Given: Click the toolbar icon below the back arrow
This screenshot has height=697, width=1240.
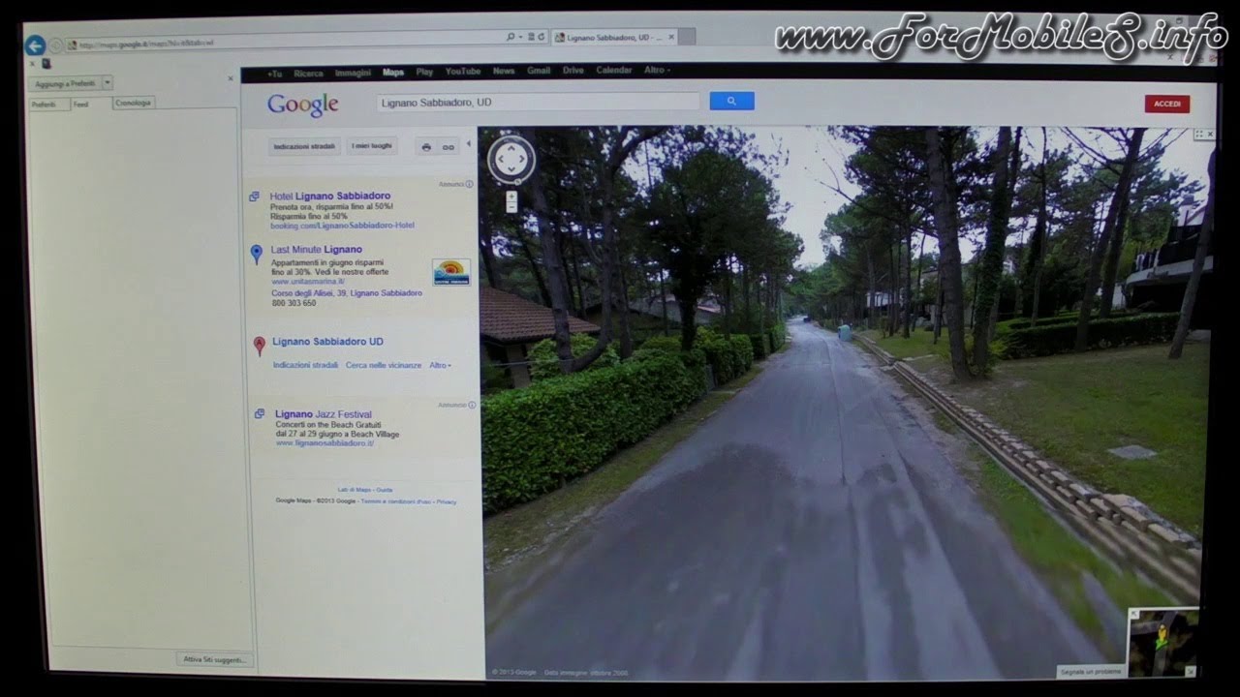Looking at the screenshot, I should (x=46, y=65).
